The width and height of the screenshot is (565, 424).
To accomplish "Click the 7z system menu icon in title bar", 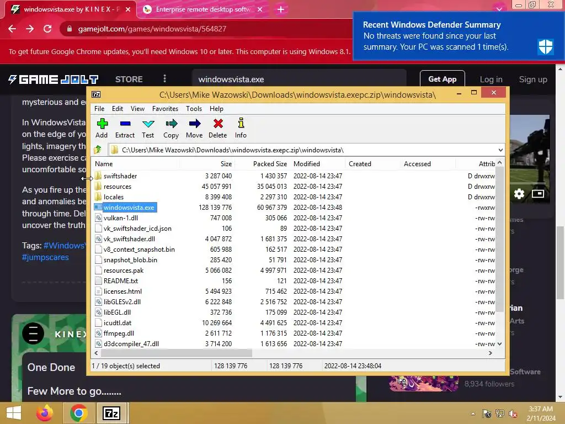I will (96, 94).
